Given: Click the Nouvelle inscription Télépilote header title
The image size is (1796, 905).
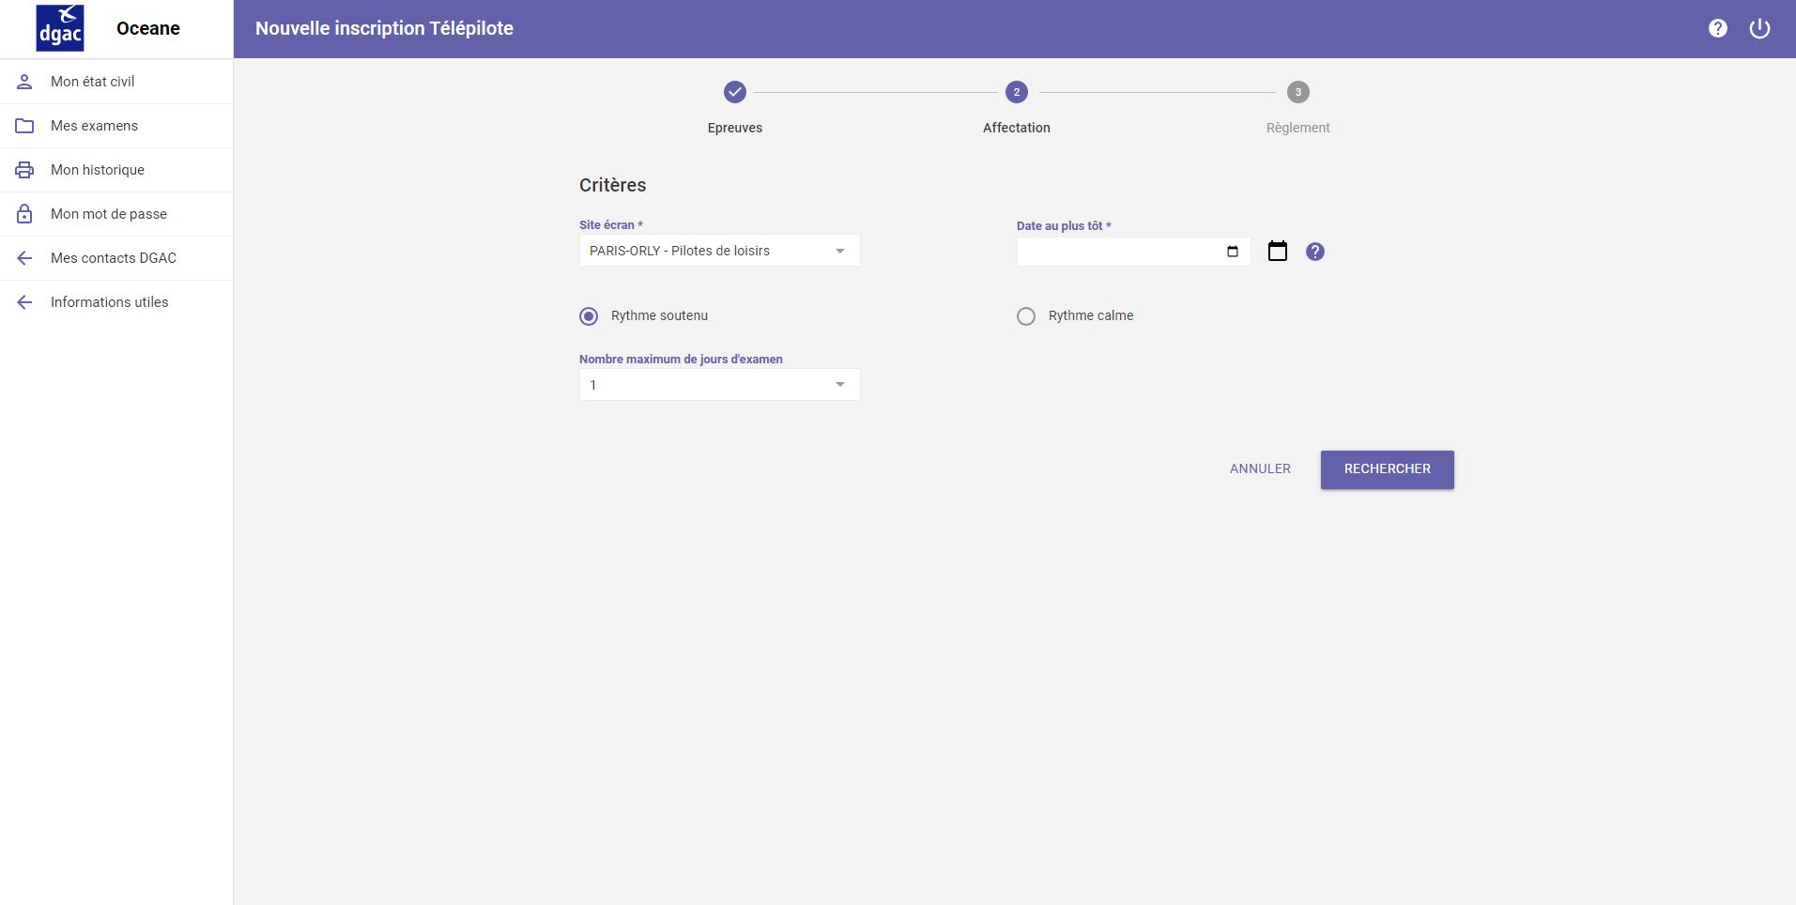Looking at the screenshot, I should coord(384,28).
